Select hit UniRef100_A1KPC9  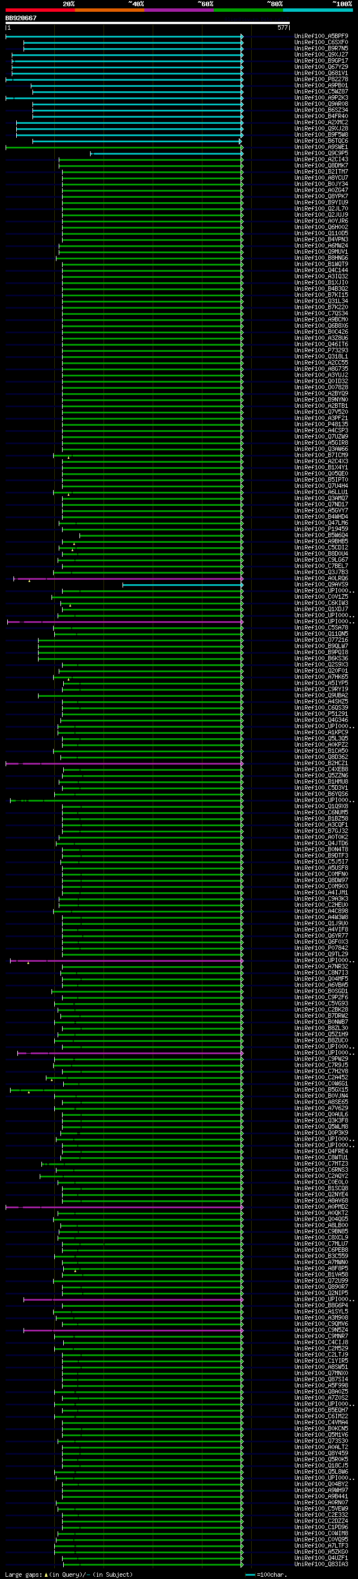(x=321, y=732)
